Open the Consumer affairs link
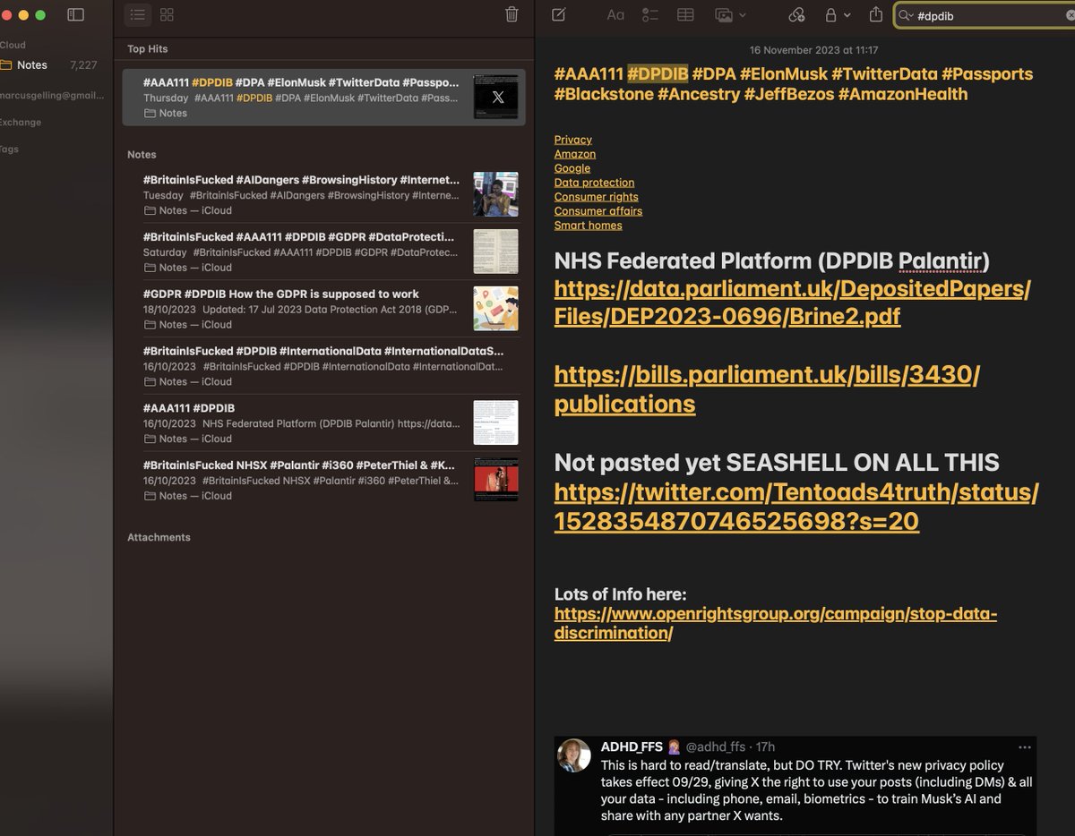Screen dimensions: 1075x836 pos(598,211)
